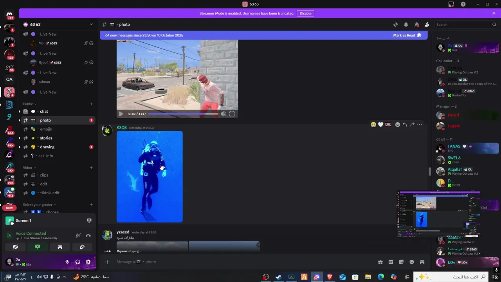Open the emoji picker in message bar
501x282 pixels.
coord(412,262)
